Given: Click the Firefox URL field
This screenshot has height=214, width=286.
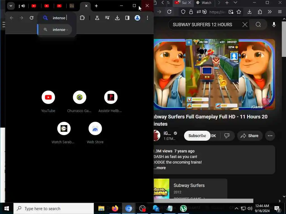Looking at the screenshot, I should pos(217,12).
